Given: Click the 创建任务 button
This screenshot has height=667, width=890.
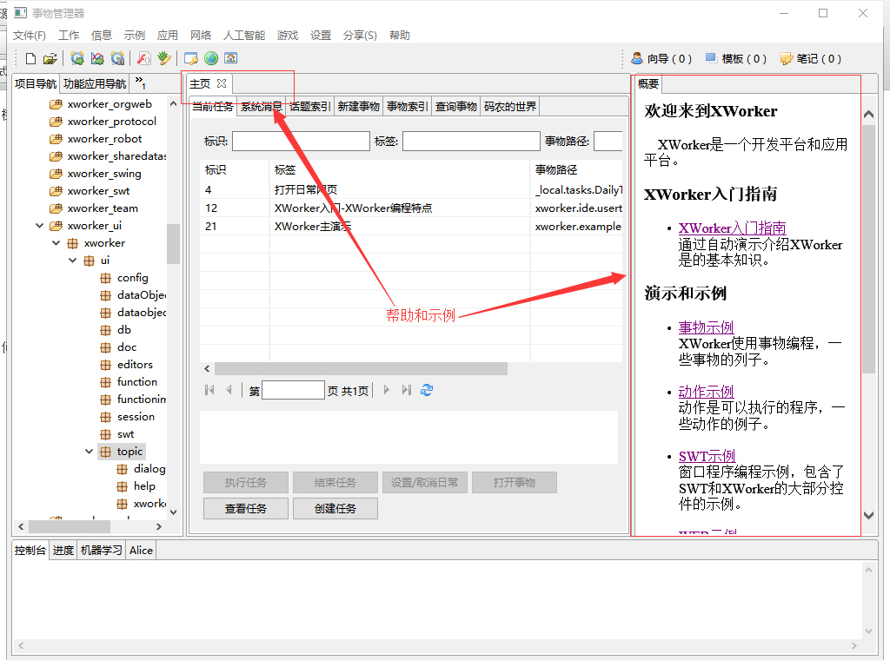Looking at the screenshot, I should (x=335, y=509).
